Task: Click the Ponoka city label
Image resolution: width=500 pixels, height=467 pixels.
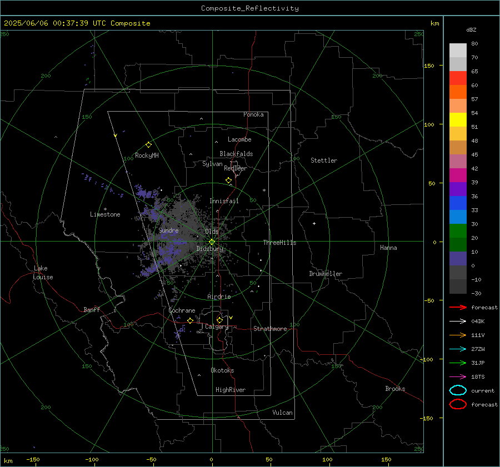Action: [253, 114]
